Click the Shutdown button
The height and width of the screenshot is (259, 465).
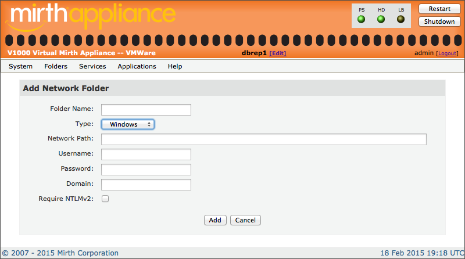click(439, 21)
